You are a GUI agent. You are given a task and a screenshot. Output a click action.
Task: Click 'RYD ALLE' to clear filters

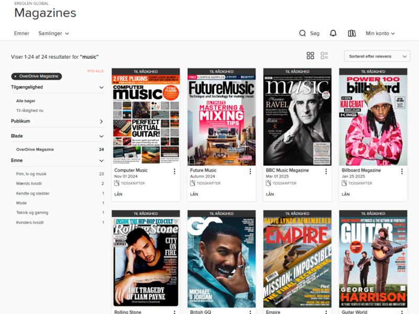click(x=95, y=71)
